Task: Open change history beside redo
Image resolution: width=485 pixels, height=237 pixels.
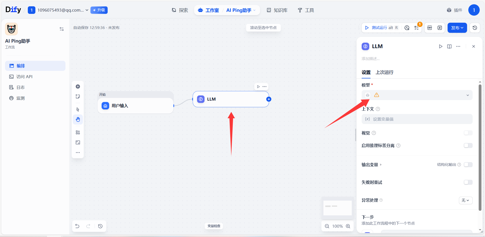Action: [100, 226]
